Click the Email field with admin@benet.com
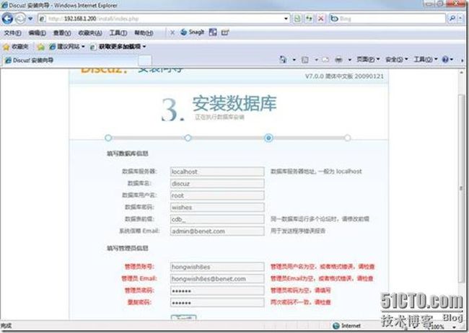 coord(217,231)
